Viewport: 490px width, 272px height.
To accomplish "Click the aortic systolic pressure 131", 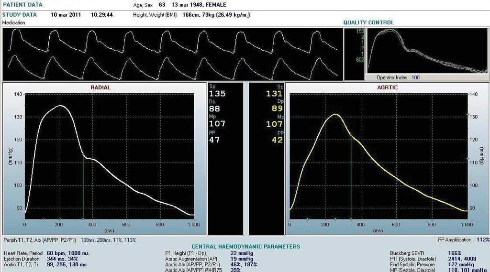I will tap(274, 94).
